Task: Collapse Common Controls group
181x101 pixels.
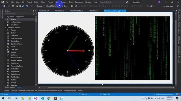Action: 6,27
